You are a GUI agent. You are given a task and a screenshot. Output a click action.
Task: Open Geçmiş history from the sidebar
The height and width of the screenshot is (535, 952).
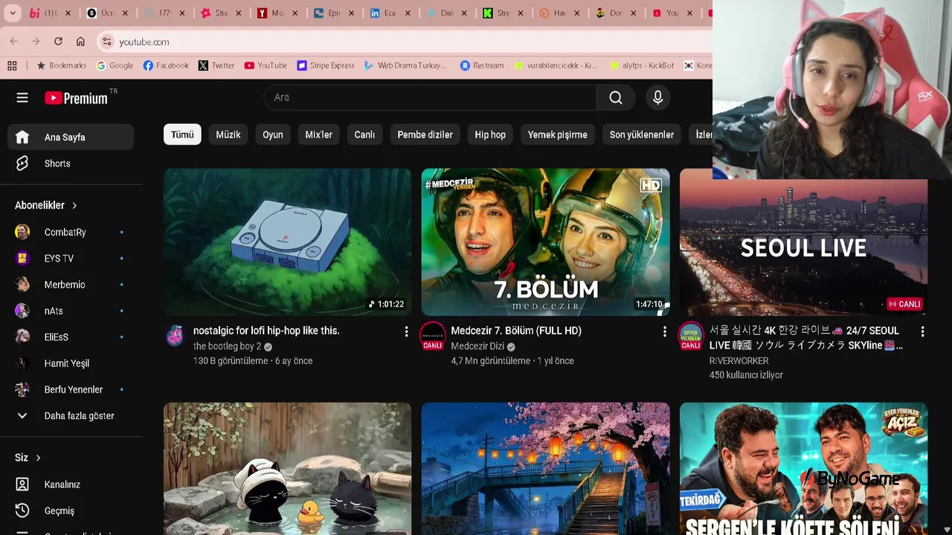point(71,510)
